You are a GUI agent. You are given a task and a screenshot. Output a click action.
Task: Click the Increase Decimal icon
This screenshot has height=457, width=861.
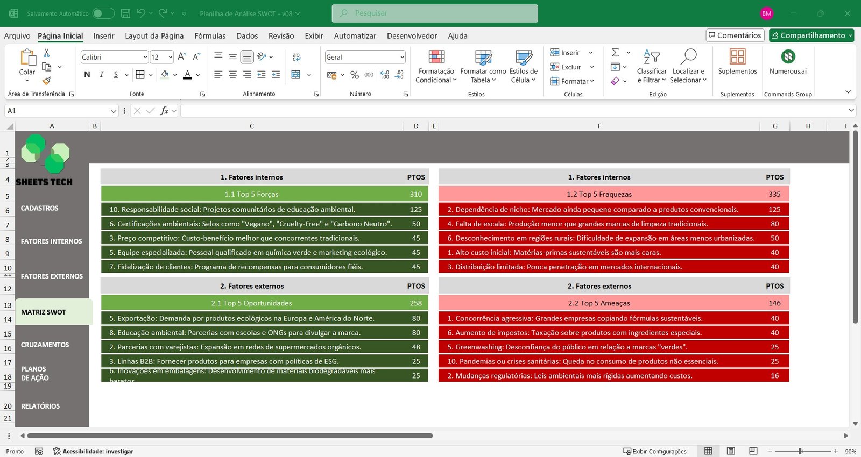tap(385, 75)
